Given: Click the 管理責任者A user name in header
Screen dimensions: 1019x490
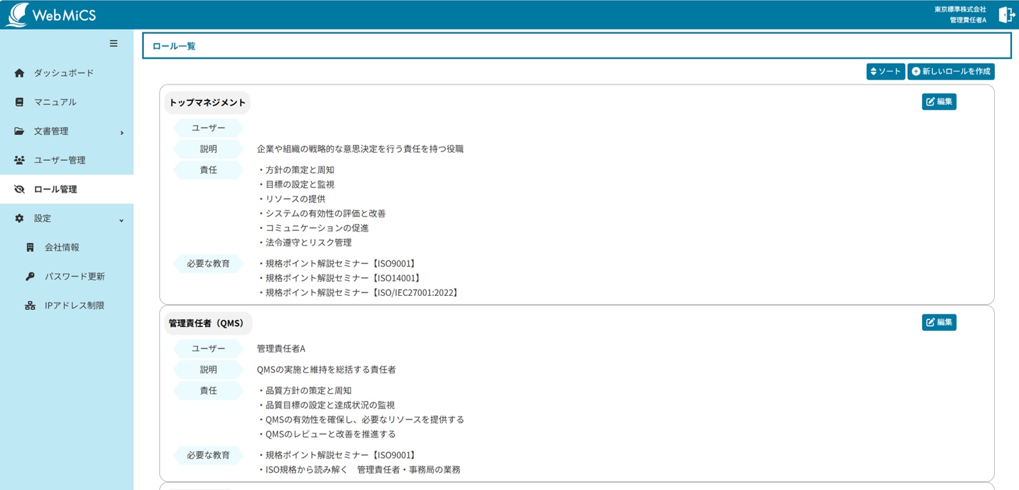Looking at the screenshot, I should [x=967, y=20].
